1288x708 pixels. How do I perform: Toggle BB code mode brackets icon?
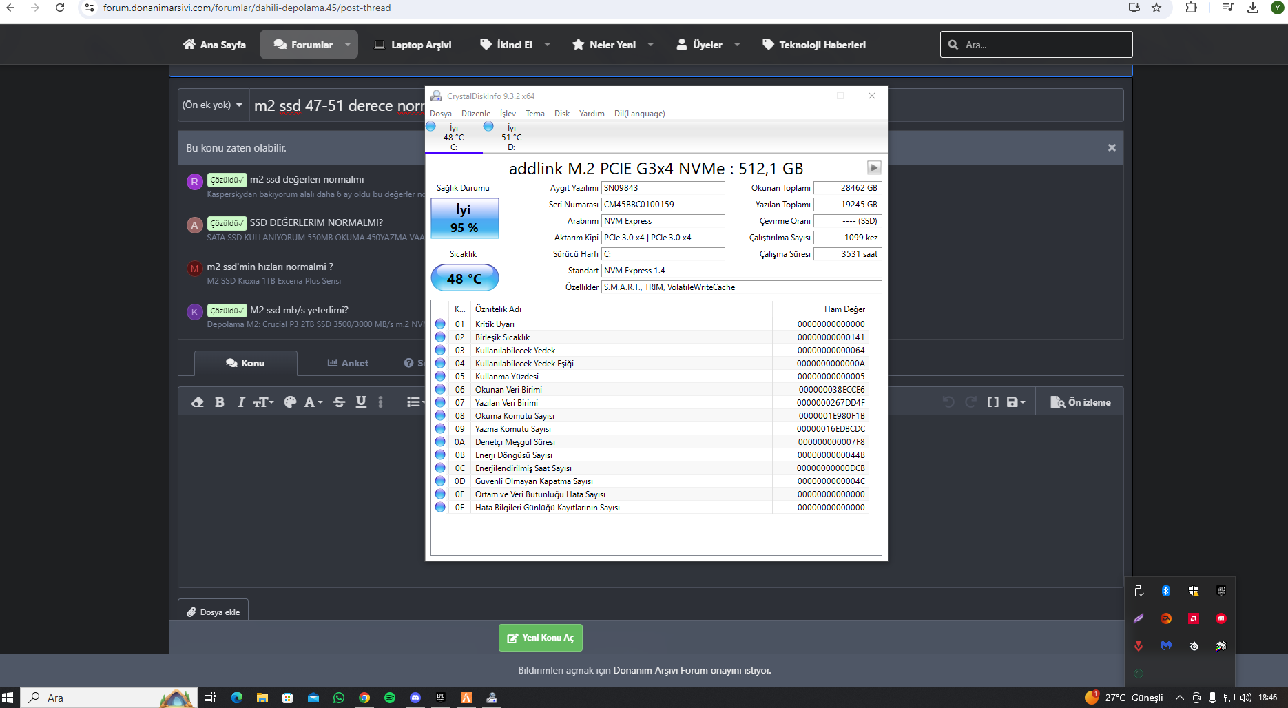(x=993, y=402)
